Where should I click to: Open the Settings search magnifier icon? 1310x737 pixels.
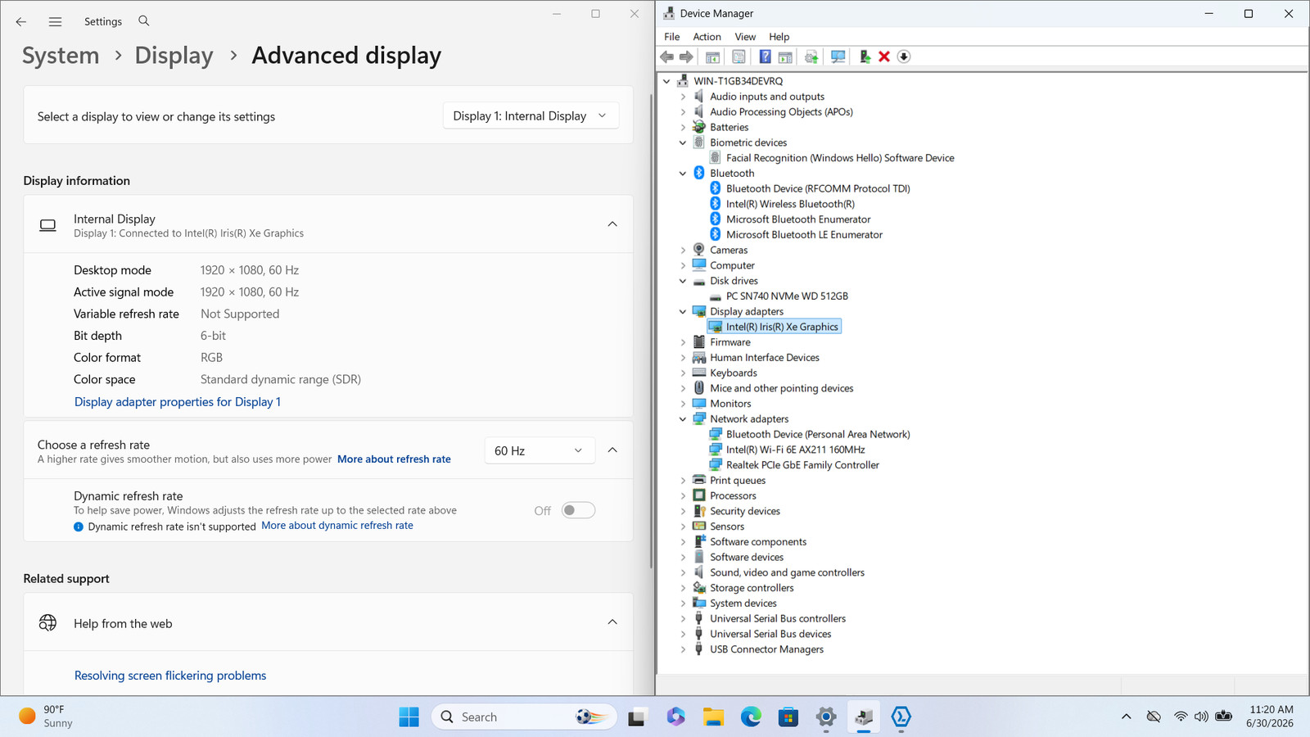(144, 21)
